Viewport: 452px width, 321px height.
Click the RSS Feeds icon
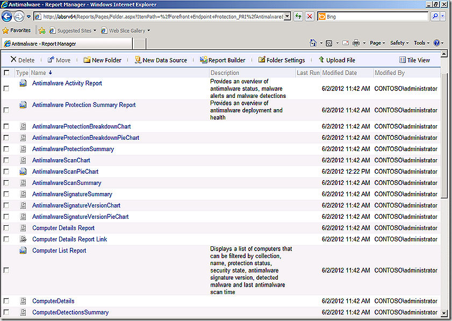point(329,43)
